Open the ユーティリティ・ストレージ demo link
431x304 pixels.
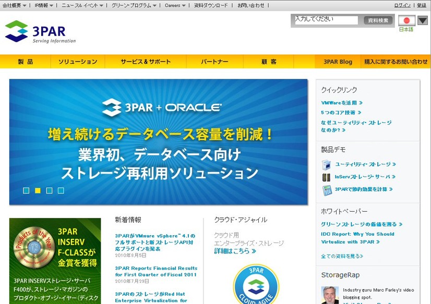[x=365, y=164]
